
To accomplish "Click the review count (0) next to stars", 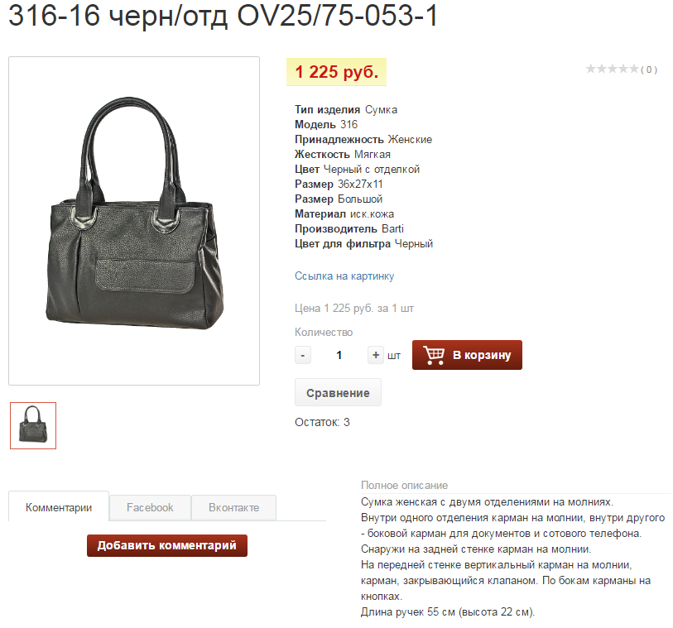I will 649,70.
